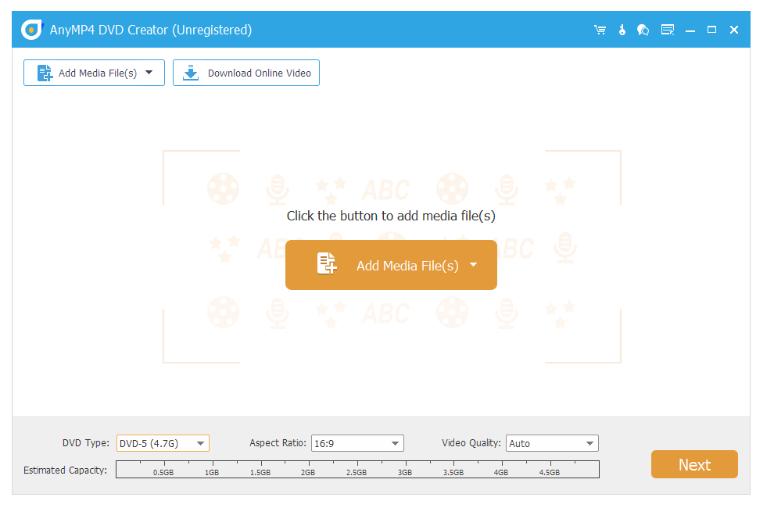Click the orange Next button
The image size is (774, 508).
(x=694, y=464)
